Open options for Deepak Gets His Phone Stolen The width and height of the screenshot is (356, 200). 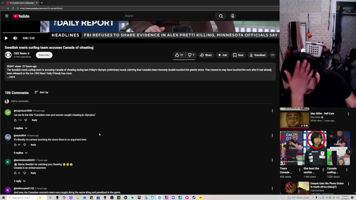tap(348, 184)
